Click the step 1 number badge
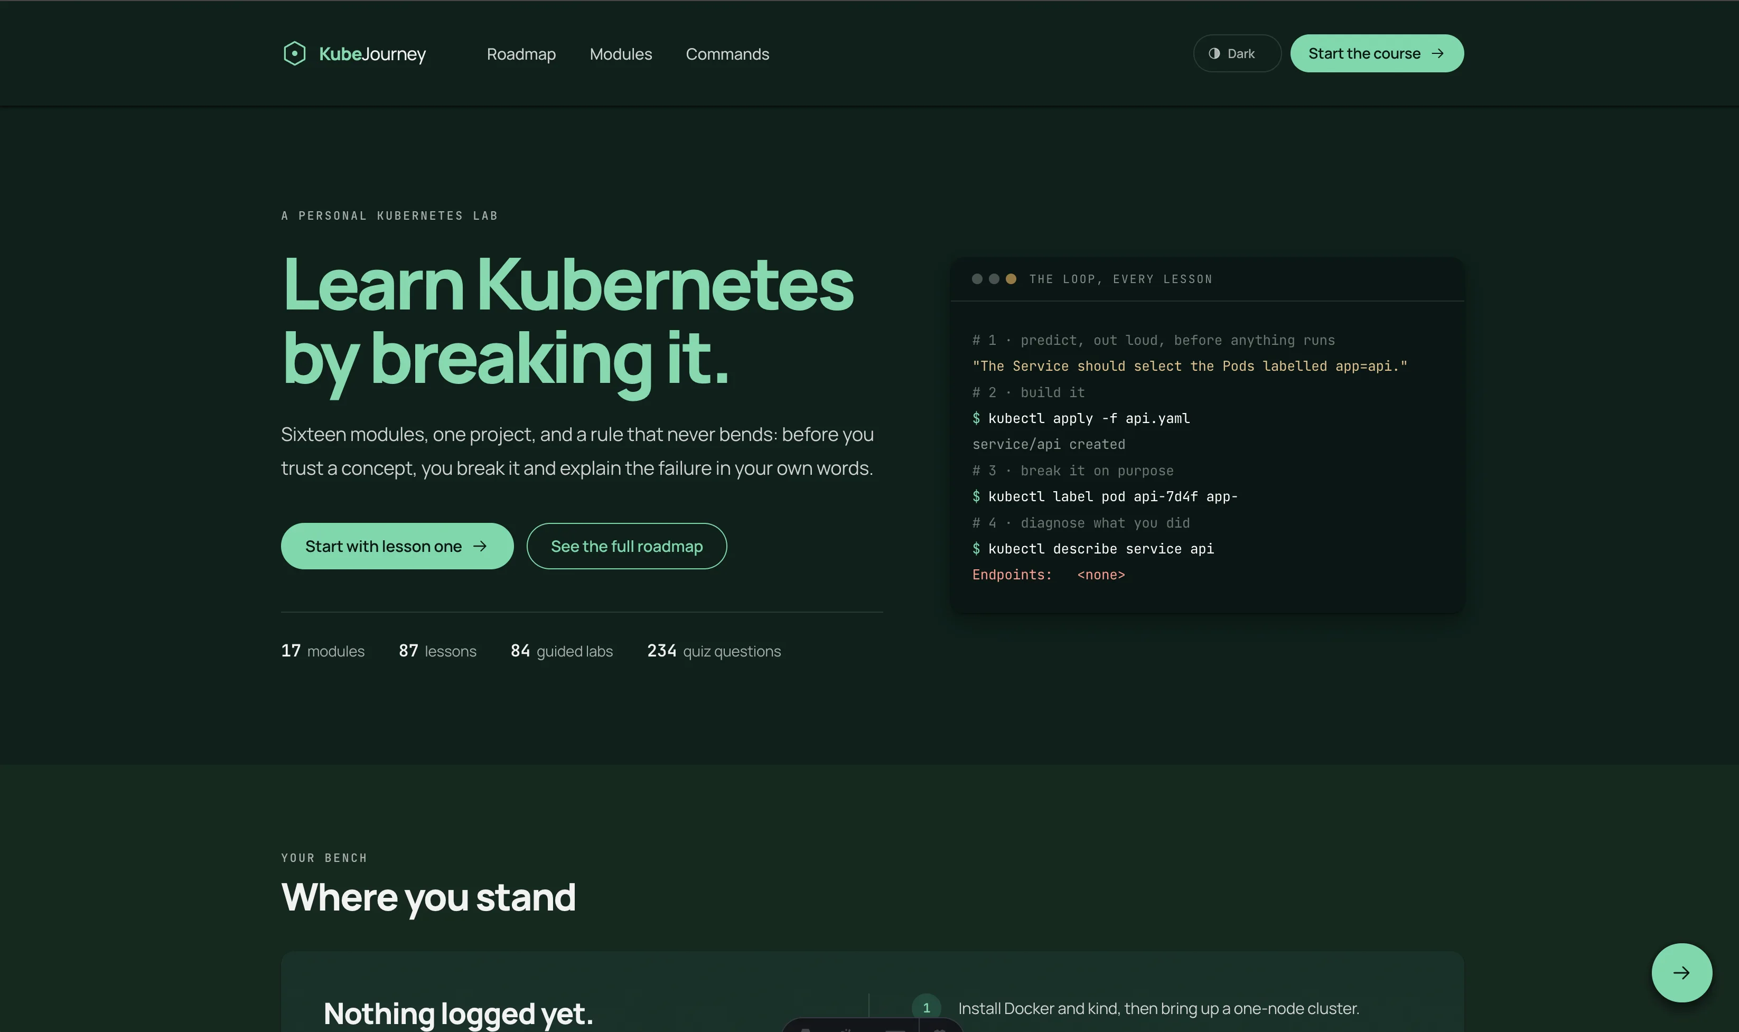 tap(926, 1008)
